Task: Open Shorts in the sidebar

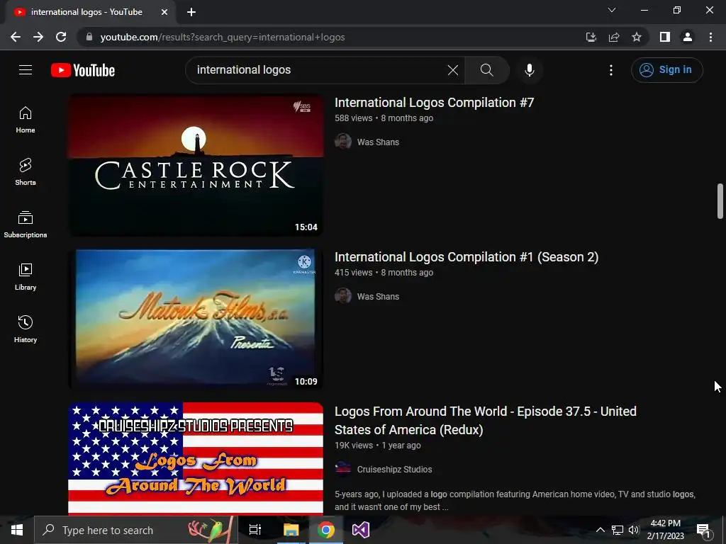Action: click(26, 172)
